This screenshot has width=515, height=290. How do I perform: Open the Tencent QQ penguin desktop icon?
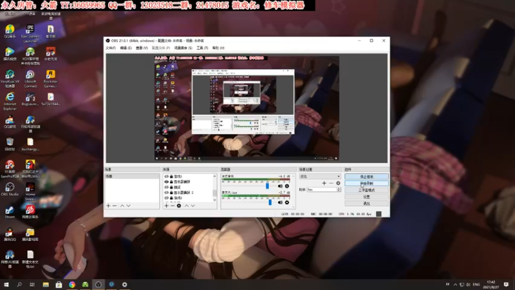pos(10,234)
